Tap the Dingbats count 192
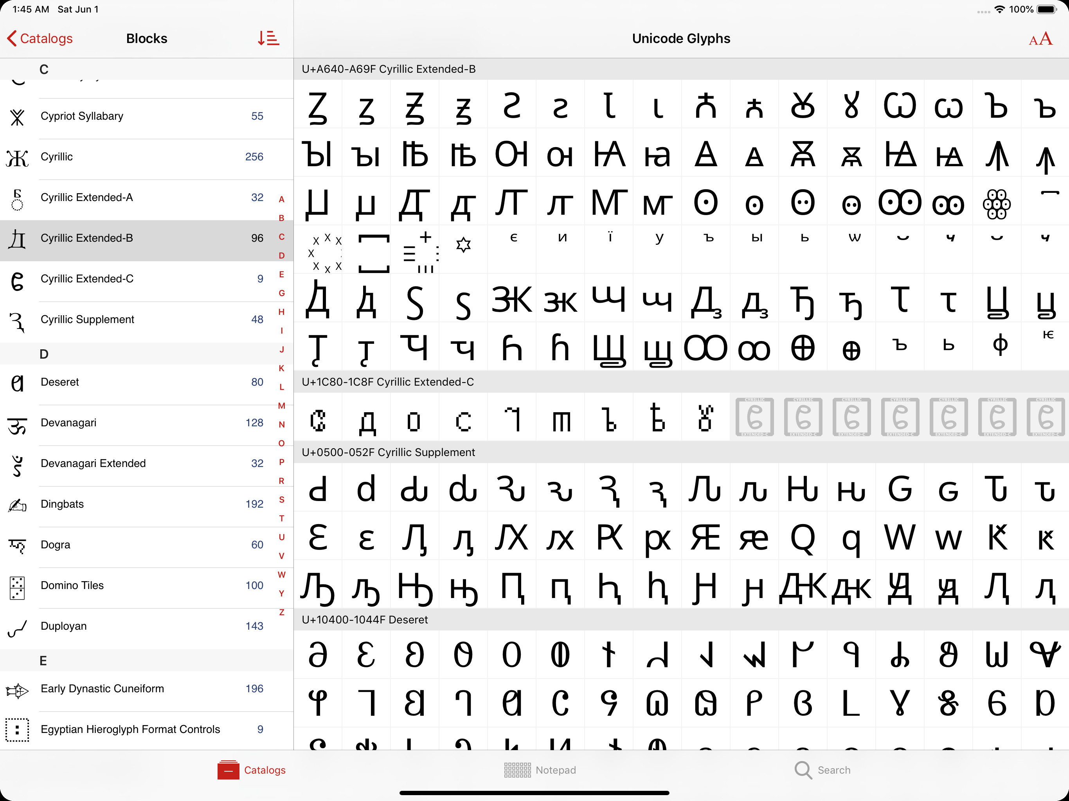 pyautogui.click(x=254, y=504)
